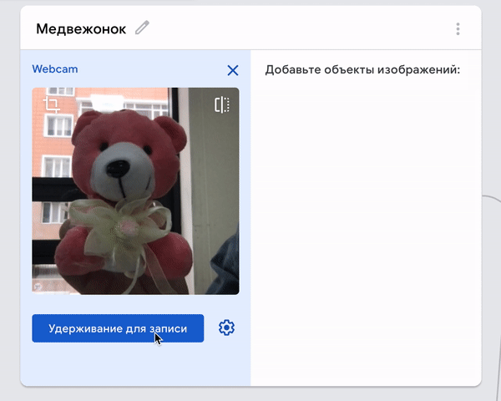
Task: Click the Добавьте объекты изображений heading
Action: 362,69
